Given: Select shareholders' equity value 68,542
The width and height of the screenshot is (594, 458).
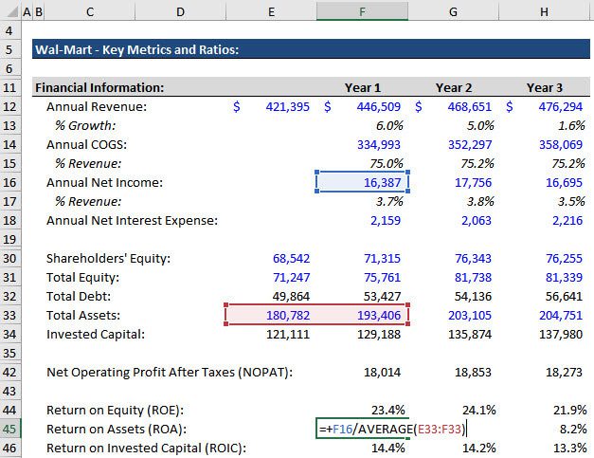Looking at the screenshot, I should click(x=291, y=258).
